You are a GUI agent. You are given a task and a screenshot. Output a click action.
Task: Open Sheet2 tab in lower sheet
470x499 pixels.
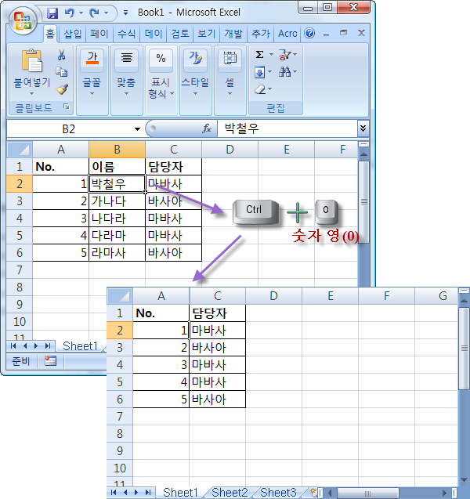230,492
